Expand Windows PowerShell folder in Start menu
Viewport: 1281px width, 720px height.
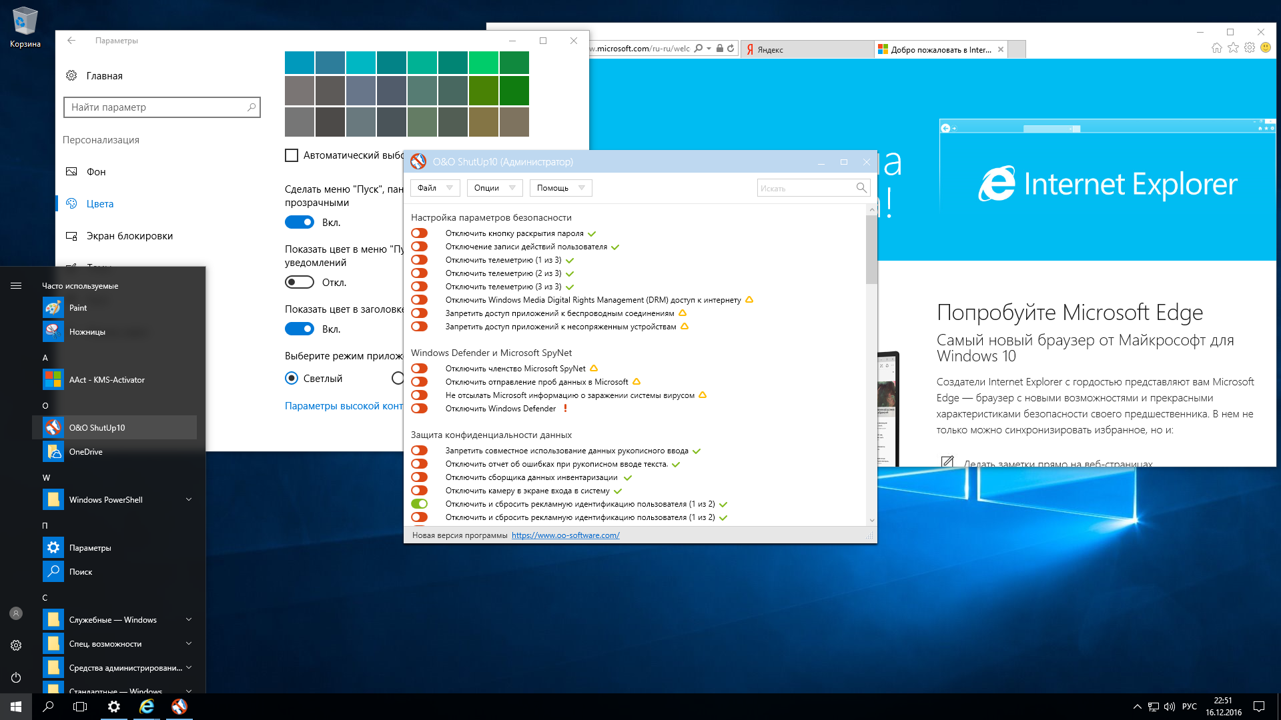(x=189, y=499)
